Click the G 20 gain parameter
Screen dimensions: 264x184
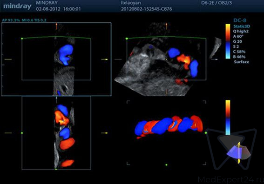(237, 41)
